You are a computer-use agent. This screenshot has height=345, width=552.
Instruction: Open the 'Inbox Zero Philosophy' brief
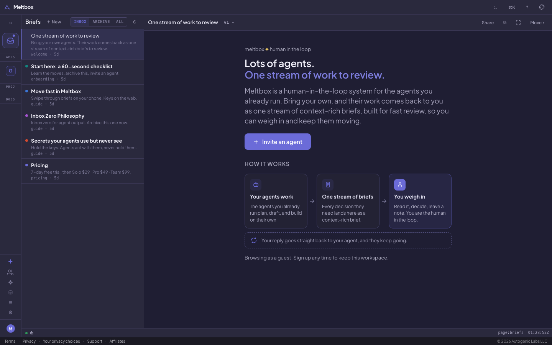(x=83, y=122)
